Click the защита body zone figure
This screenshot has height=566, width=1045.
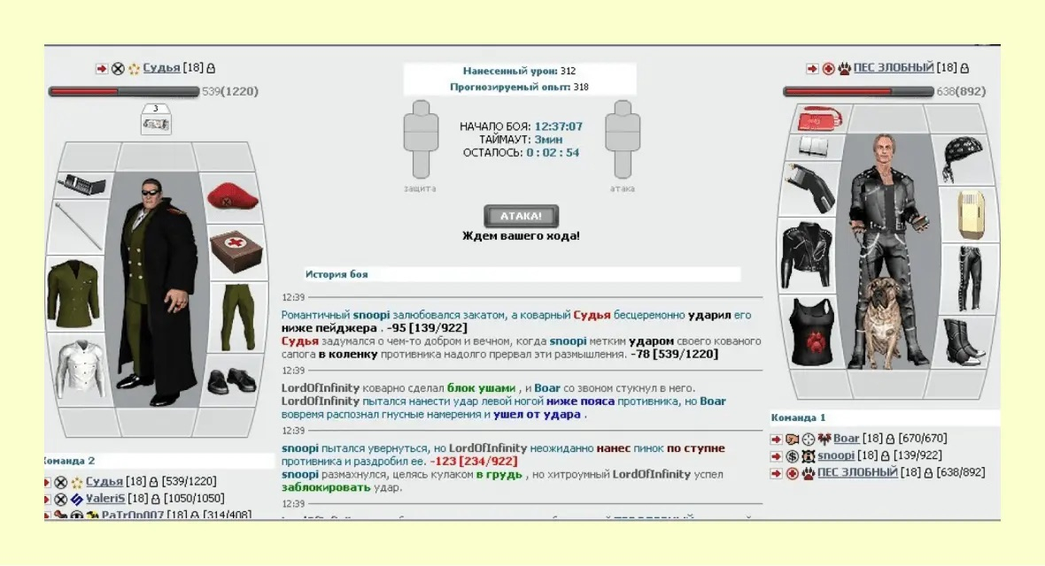[421, 139]
